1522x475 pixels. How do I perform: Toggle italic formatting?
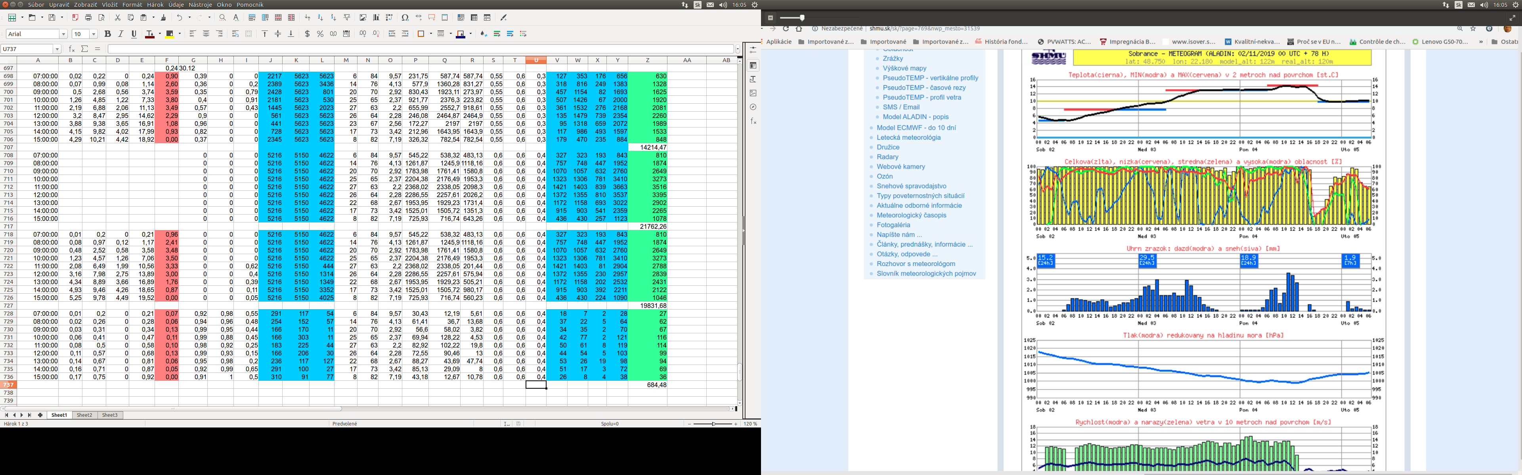pos(120,34)
